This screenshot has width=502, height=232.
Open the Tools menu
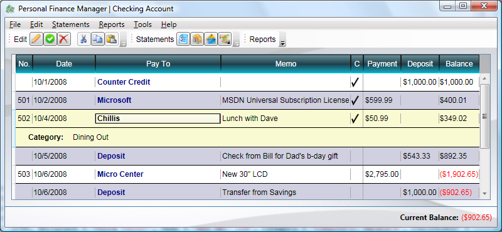(143, 24)
